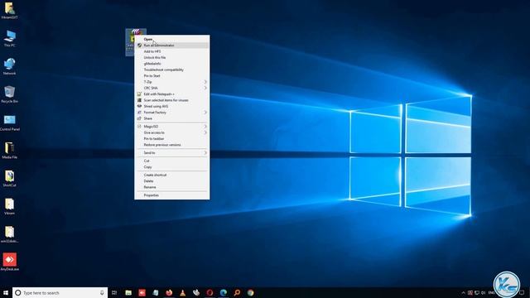Click the microphone icon in search box
Screen dimensions: 530x298
click(x=102, y=292)
